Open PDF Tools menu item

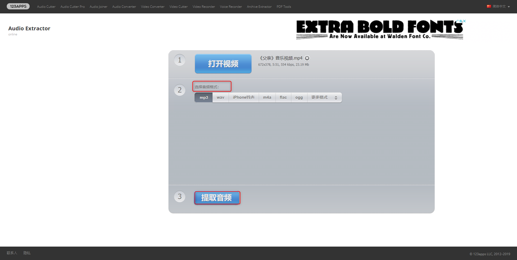tap(284, 7)
